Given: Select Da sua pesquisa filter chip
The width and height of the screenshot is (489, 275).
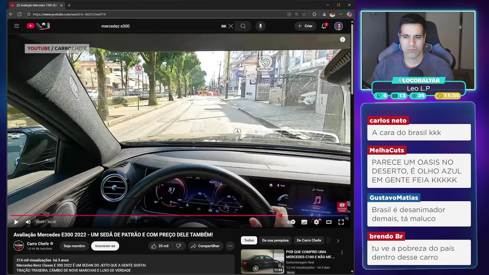Looking at the screenshot, I should pyautogui.click(x=275, y=240).
